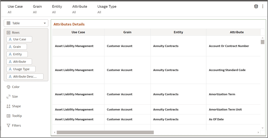Click the Rows section icon
268x138 pixels.
[8, 33]
